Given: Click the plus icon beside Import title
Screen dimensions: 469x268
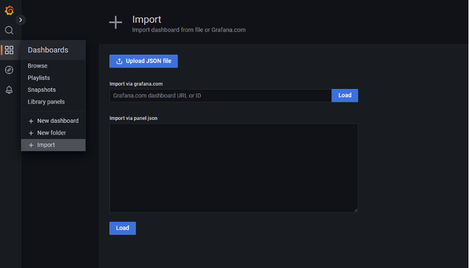Looking at the screenshot, I should click(x=116, y=23).
